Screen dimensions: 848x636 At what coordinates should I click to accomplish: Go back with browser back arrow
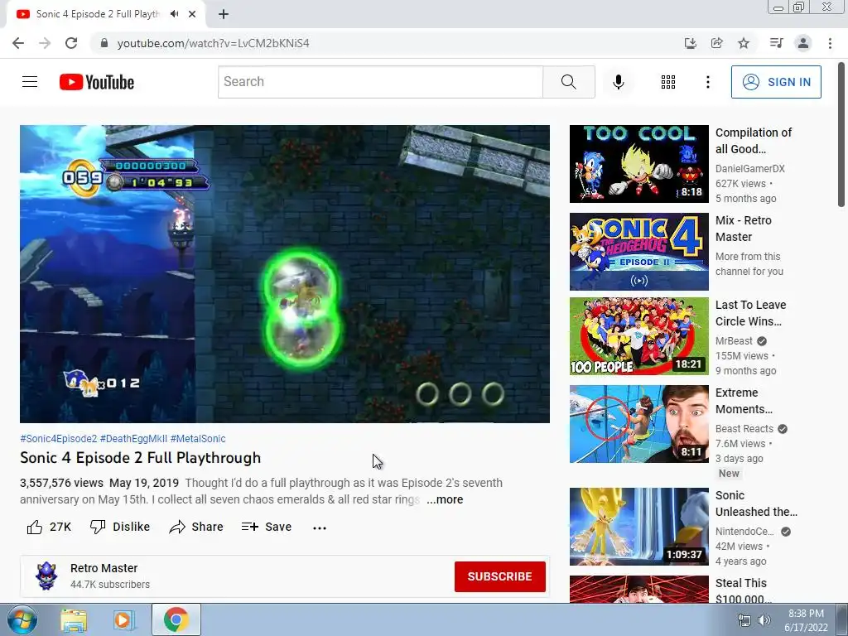click(18, 43)
